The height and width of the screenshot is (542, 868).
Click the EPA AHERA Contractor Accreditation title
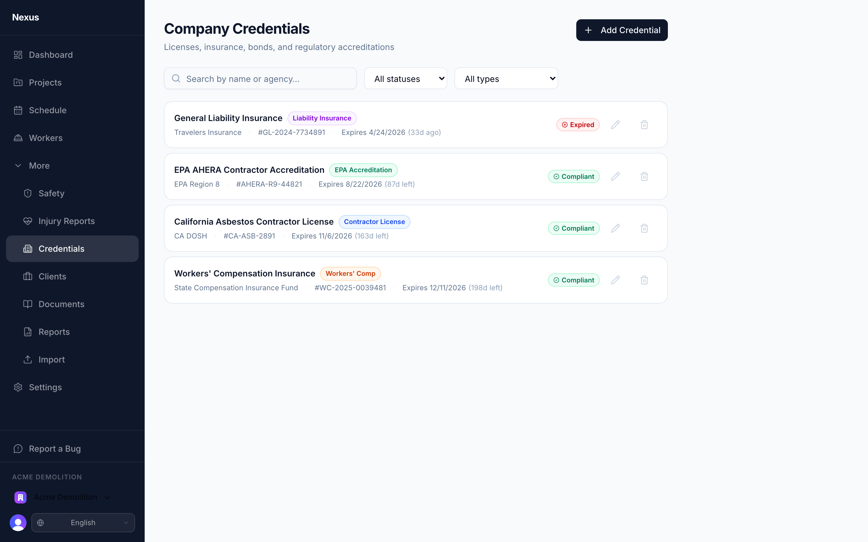coord(249,170)
